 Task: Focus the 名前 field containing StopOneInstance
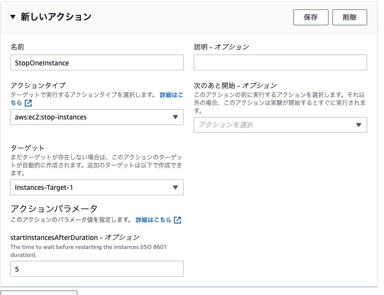pos(97,63)
